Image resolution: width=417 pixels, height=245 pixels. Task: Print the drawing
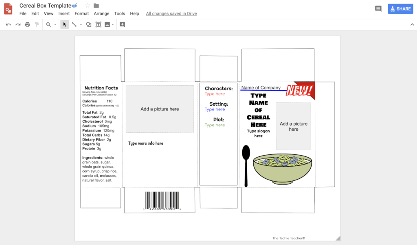(x=27, y=24)
